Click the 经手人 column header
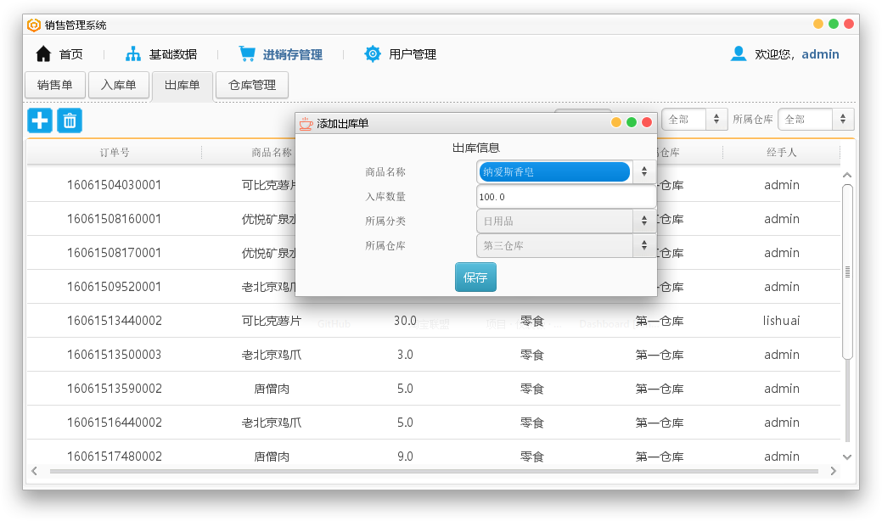This screenshot has width=882, height=521. point(781,152)
